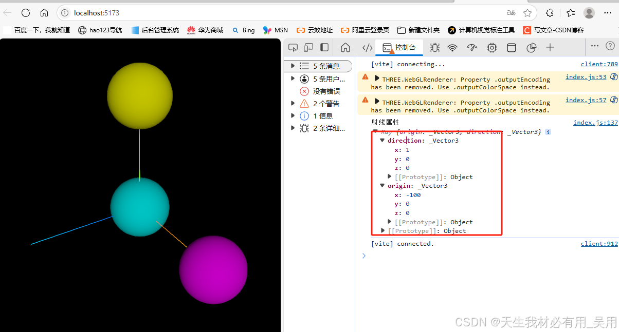This screenshot has height=332, width=619.
Task: Open the pie chart tool tab
Action: 532,48
